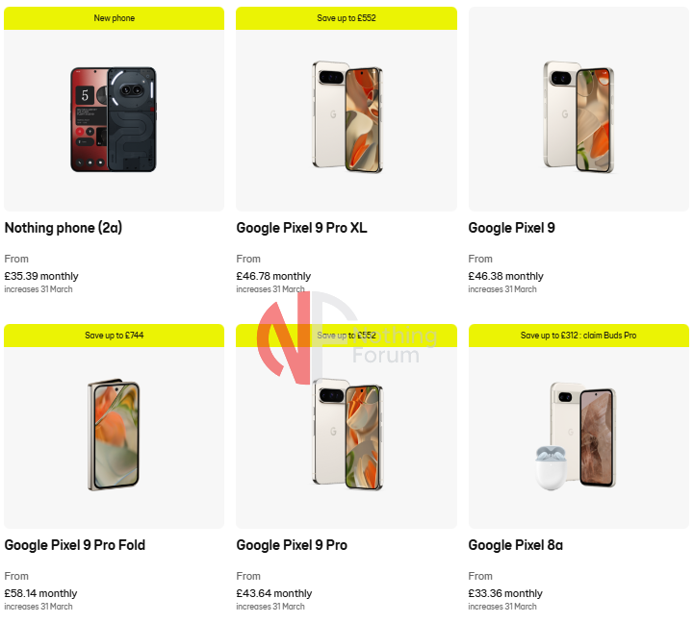
Task: Click the "Save up to £552" top banner
Action: (x=347, y=18)
